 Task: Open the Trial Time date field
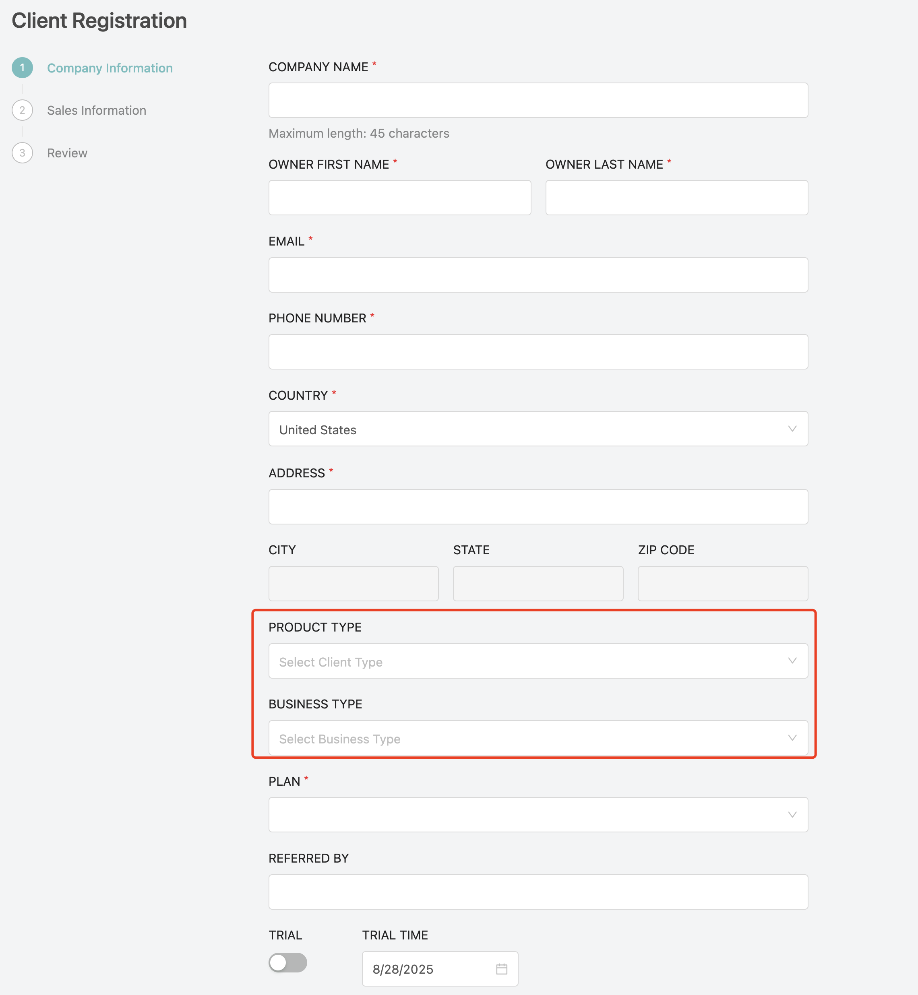point(440,969)
